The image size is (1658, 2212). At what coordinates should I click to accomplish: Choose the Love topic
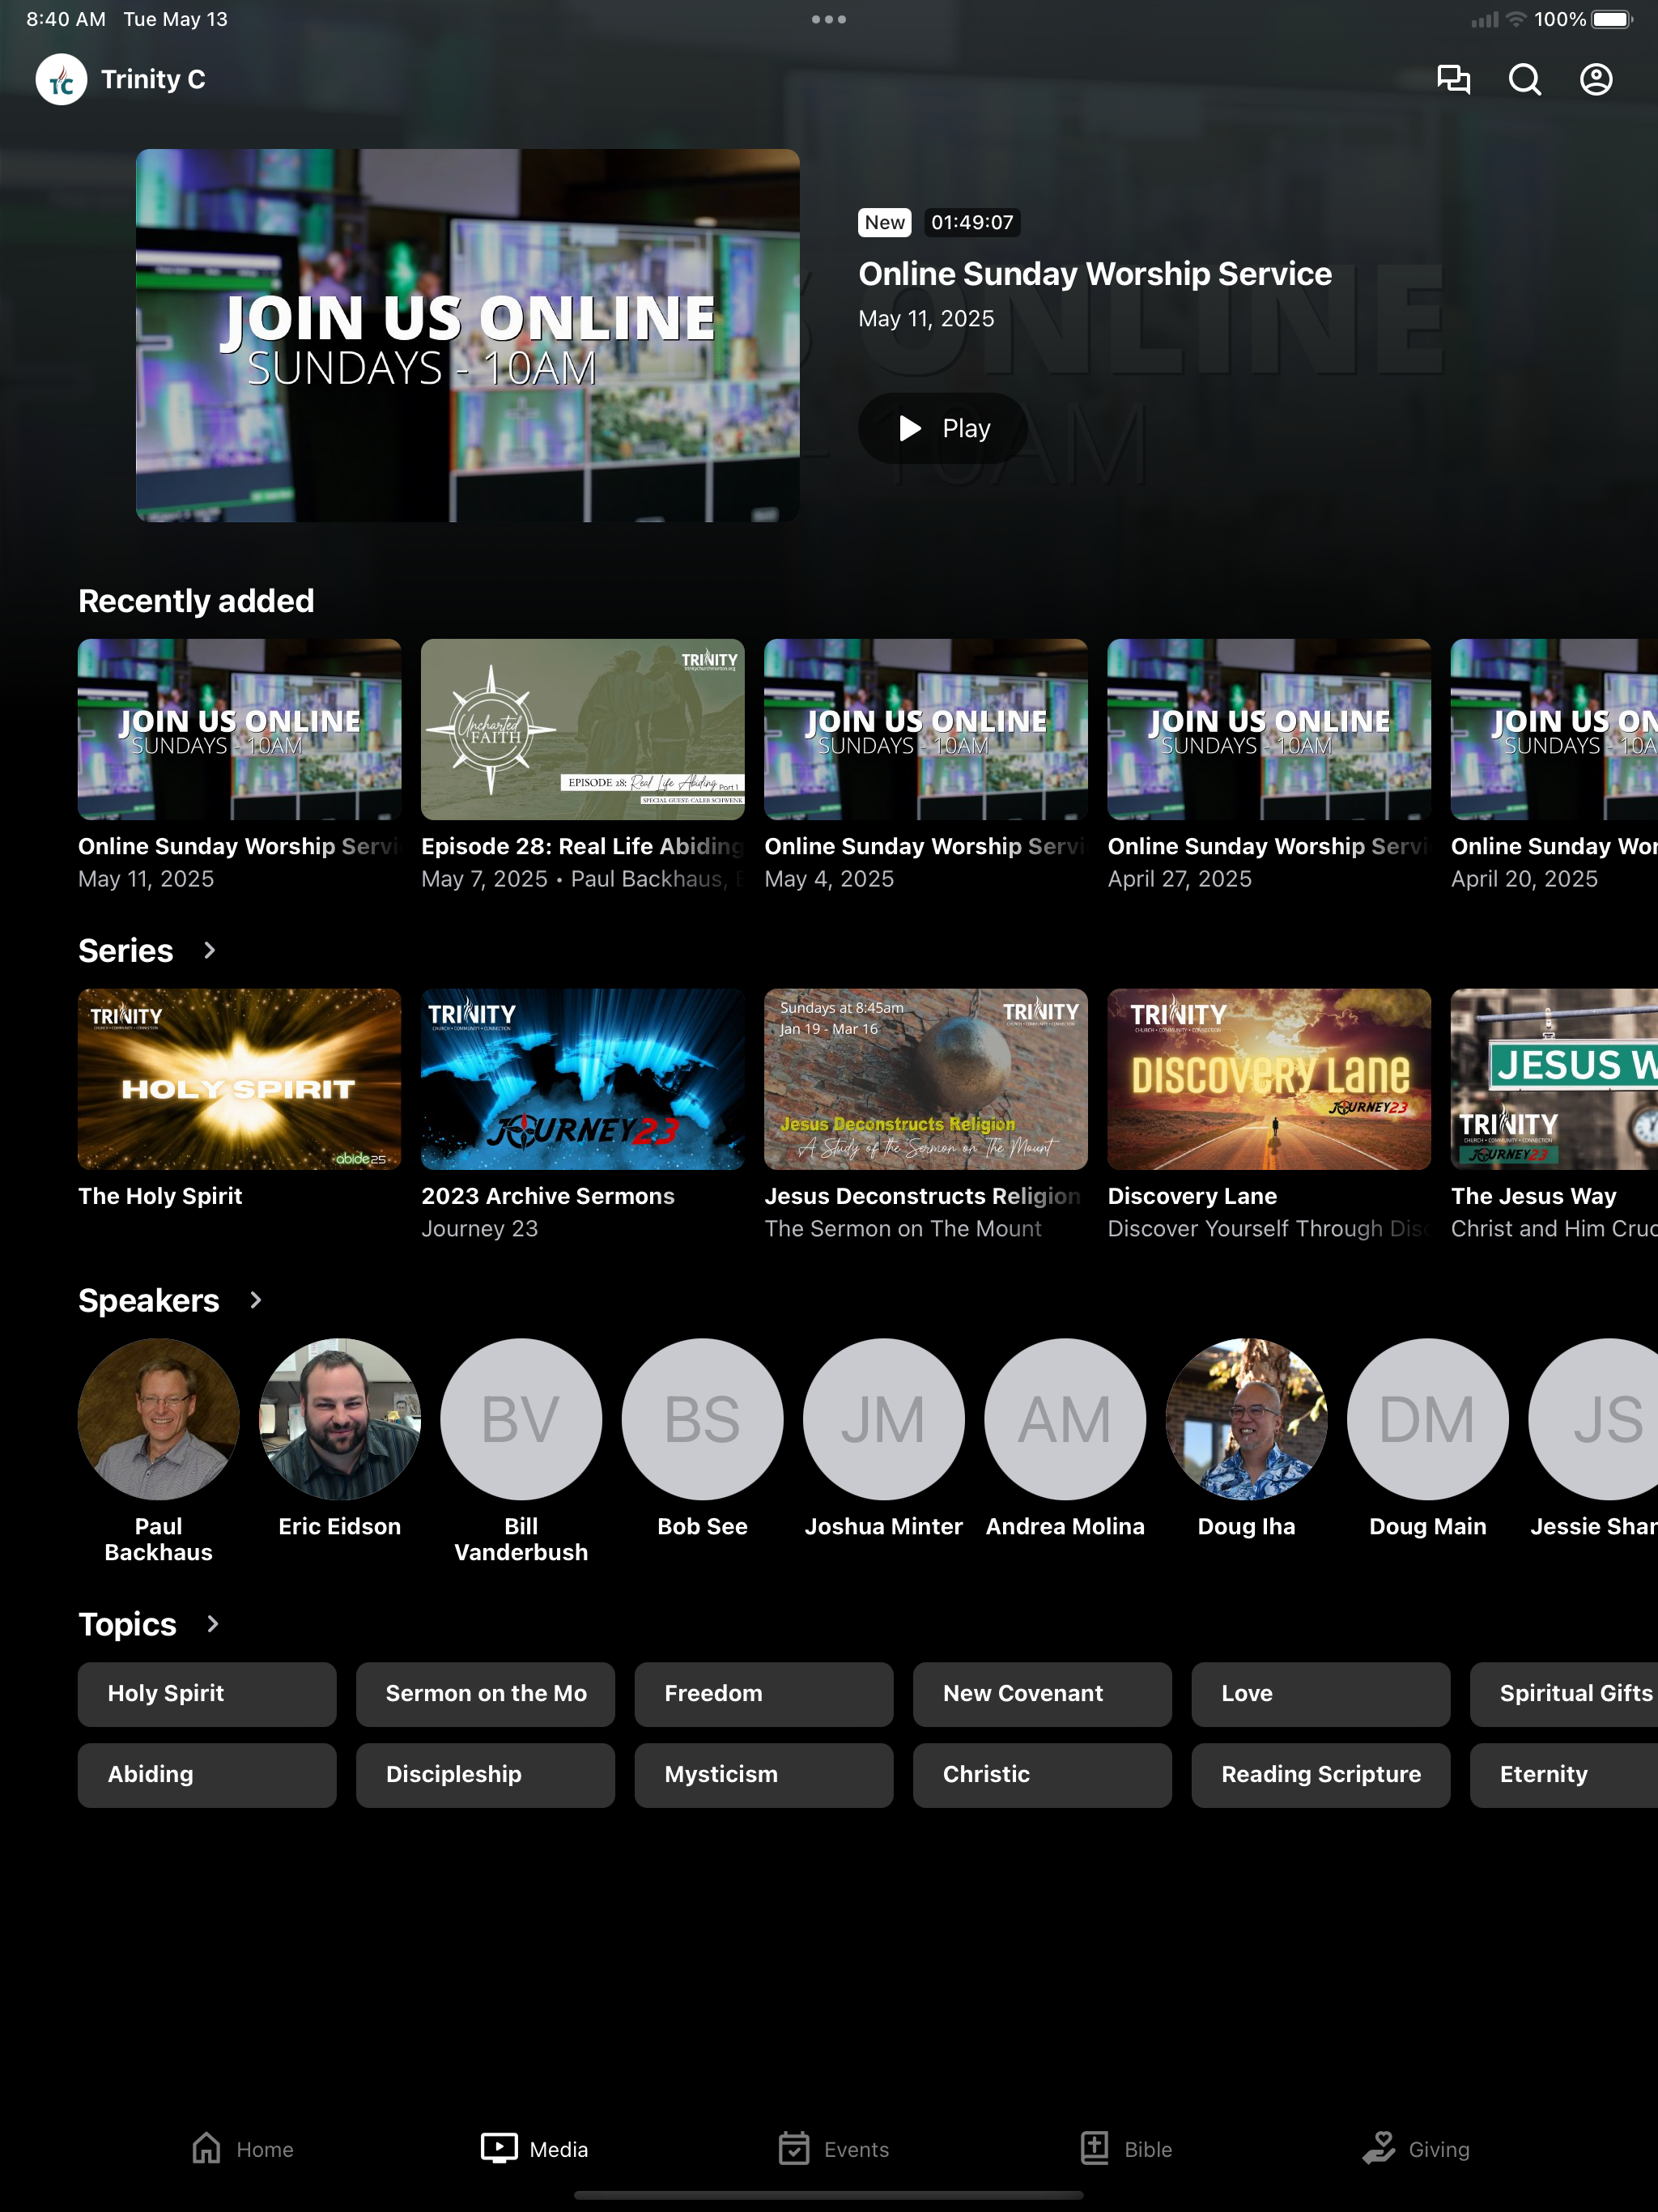click(x=1321, y=1694)
